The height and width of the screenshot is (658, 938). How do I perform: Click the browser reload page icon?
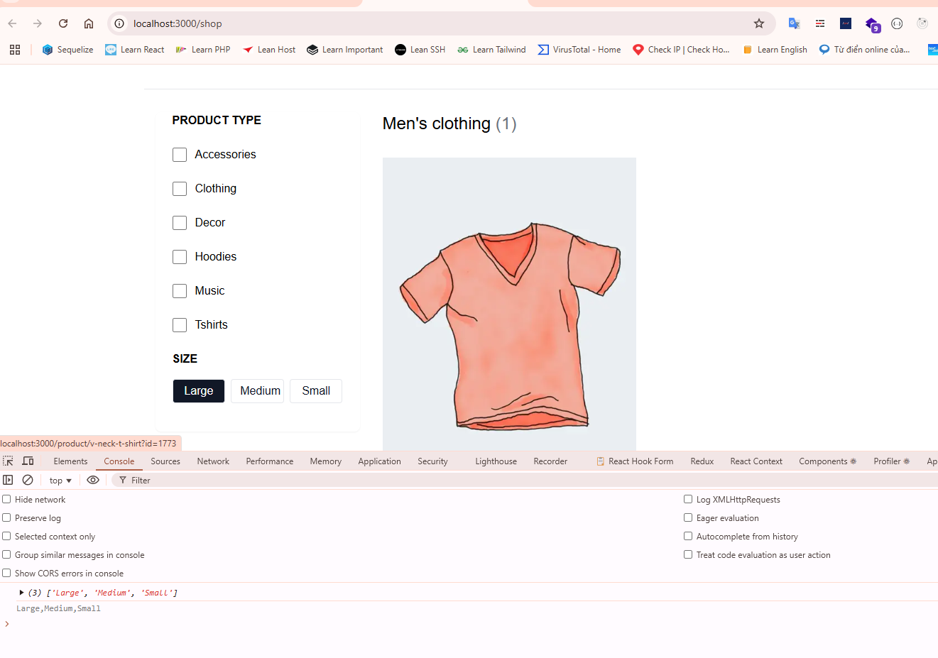pyautogui.click(x=63, y=23)
